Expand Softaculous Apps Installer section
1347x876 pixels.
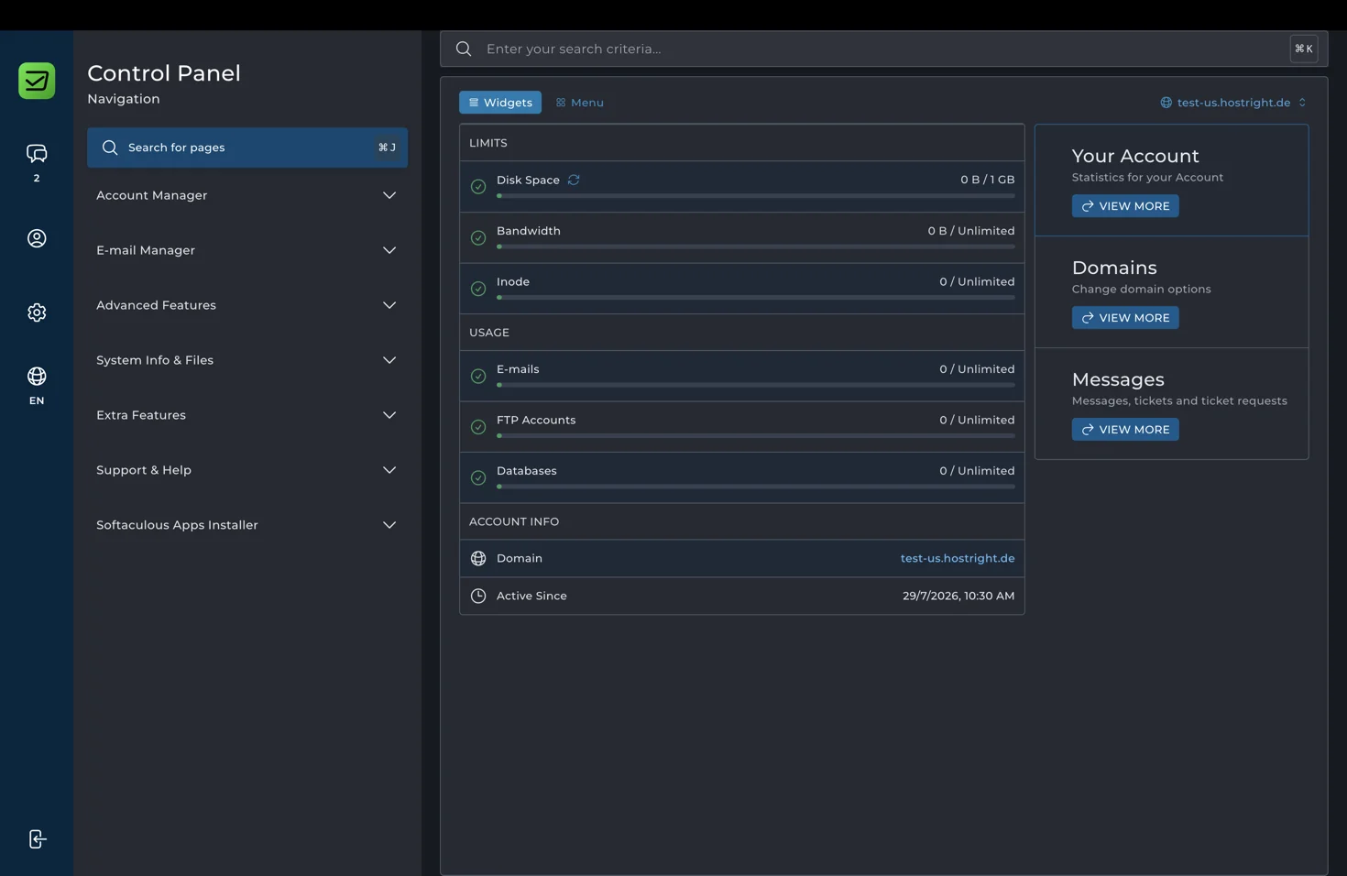247,525
